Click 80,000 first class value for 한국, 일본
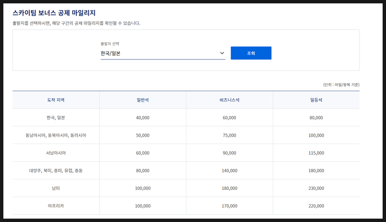 click(x=316, y=118)
